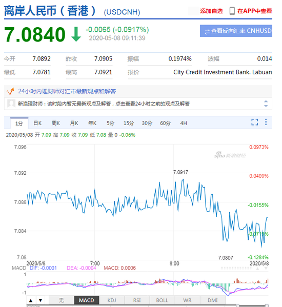Click the DEA: -0.0004 indicator label
This screenshot has height=307, width=282.
click(82, 268)
